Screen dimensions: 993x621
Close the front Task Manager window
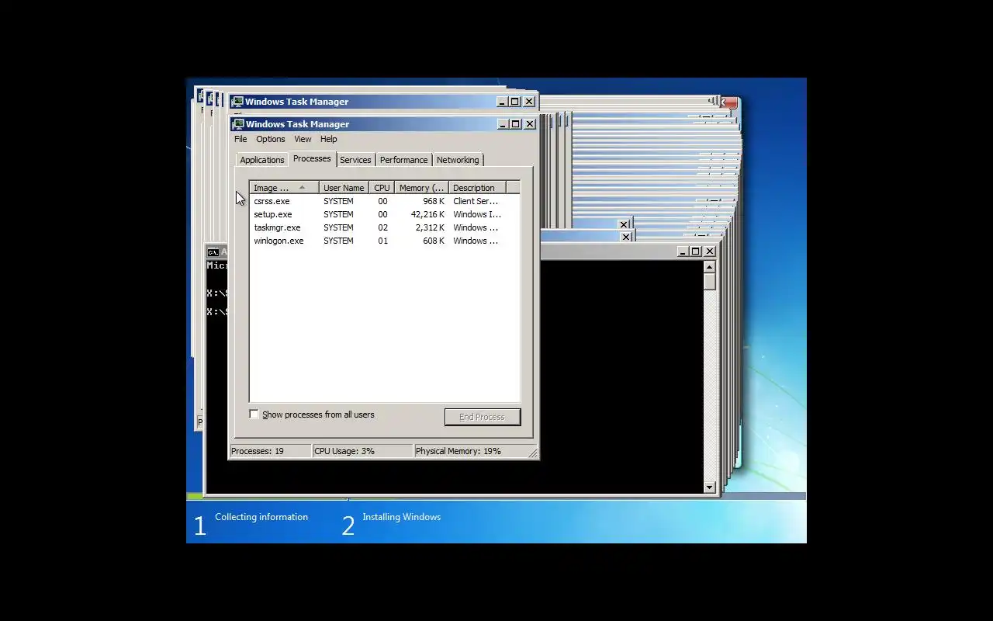(530, 124)
